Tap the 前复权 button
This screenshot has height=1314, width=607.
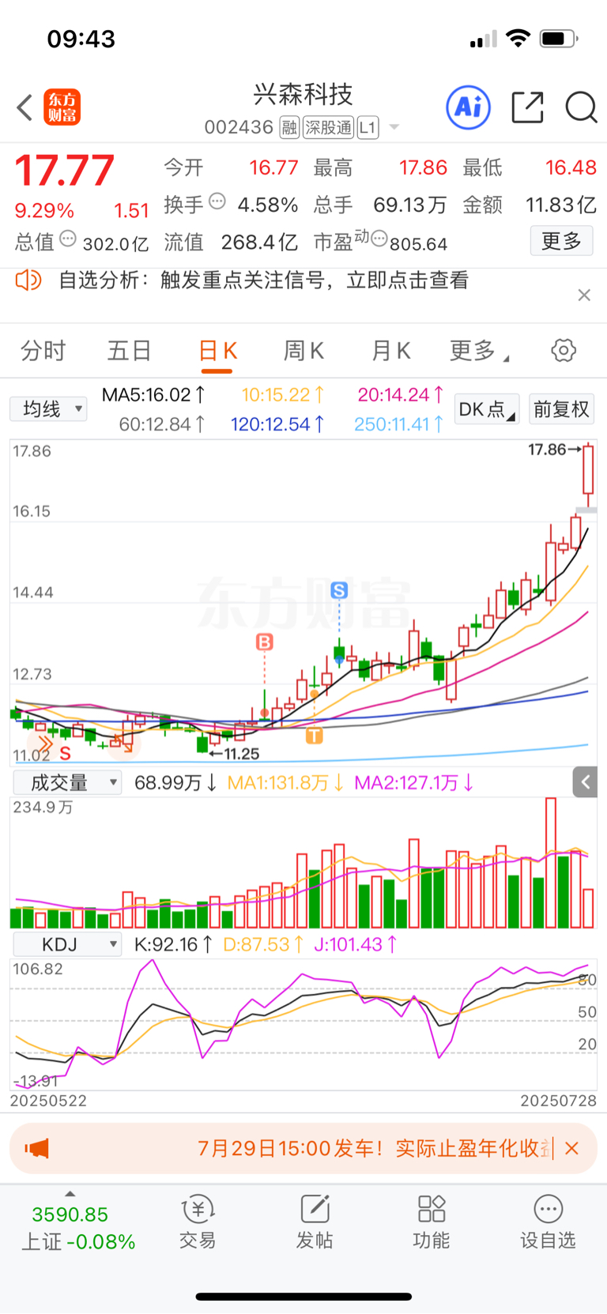[x=561, y=409]
